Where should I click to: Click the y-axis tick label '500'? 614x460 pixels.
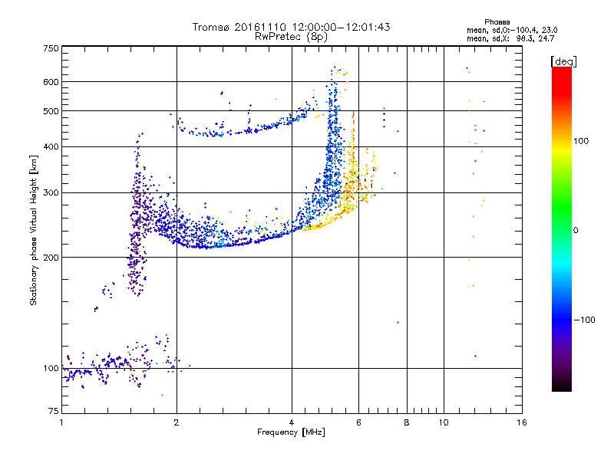(x=51, y=111)
